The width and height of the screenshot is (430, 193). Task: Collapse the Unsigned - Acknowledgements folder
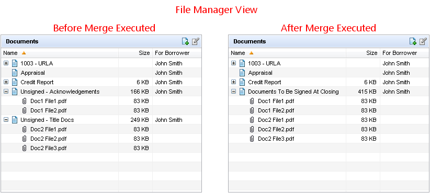[x=6, y=92]
